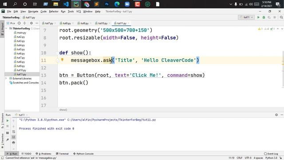Screen dimensions: 284x160
Task: Expand the External Libraries node
Action: pyautogui.click(x=6, y=79)
